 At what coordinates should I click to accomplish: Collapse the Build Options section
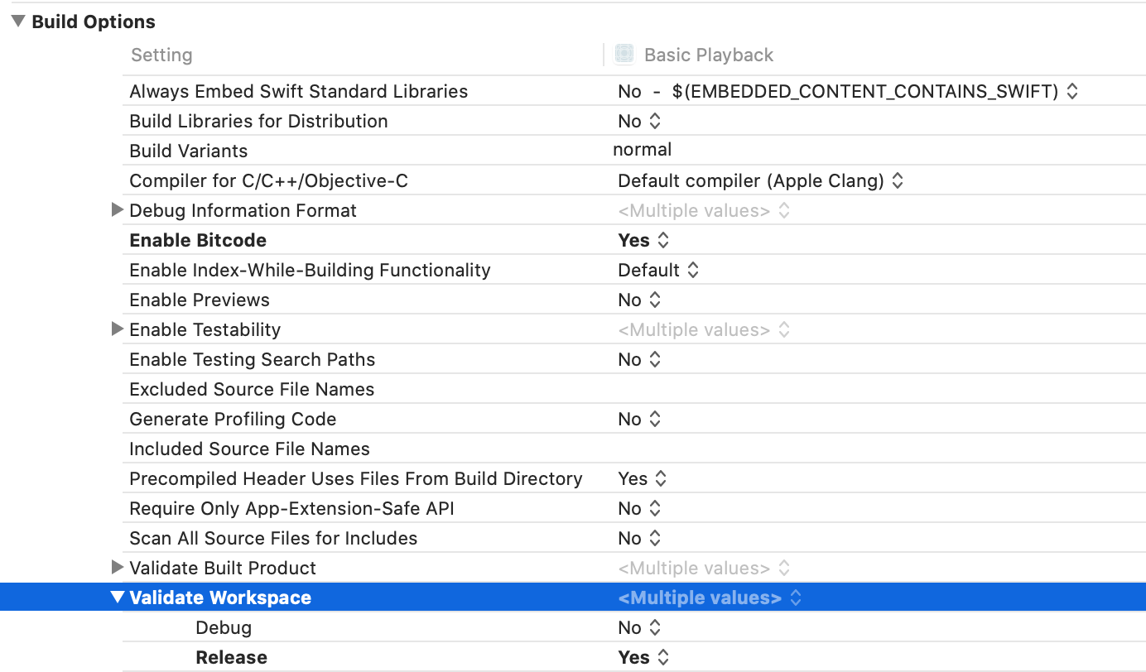(x=18, y=22)
